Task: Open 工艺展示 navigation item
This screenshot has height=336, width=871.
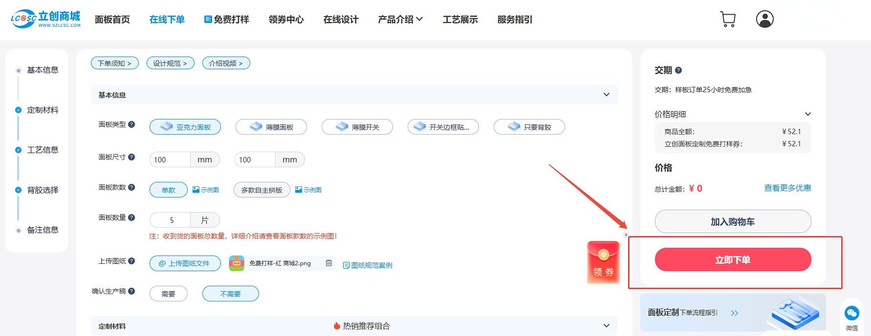Action: (460, 20)
